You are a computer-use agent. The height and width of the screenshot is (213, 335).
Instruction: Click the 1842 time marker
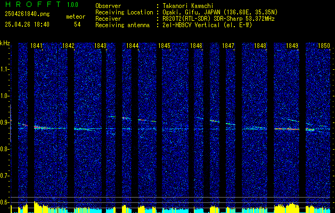pos(68,46)
